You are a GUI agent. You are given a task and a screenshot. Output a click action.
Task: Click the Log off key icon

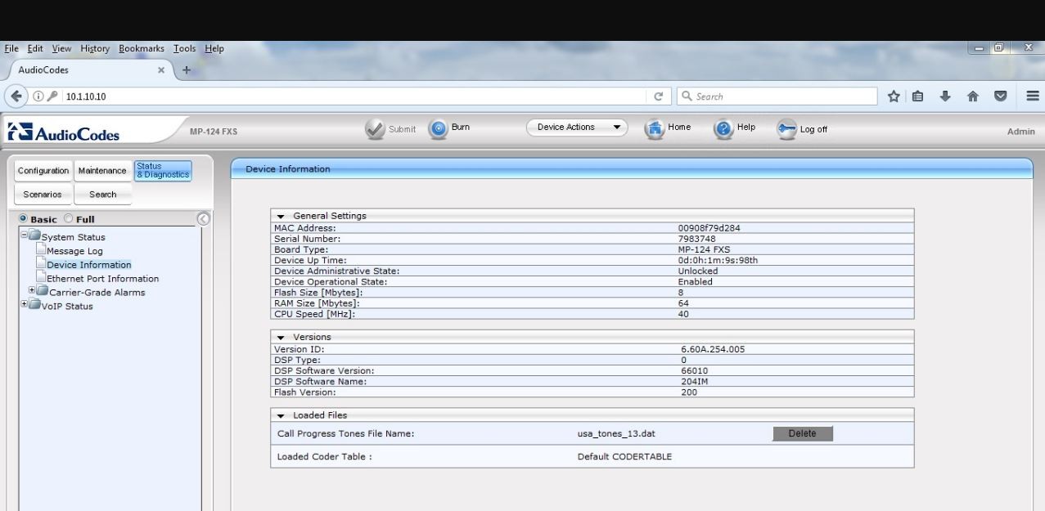tap(786, 129)
